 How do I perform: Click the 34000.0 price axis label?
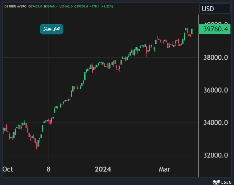click(x=215, y=123)
